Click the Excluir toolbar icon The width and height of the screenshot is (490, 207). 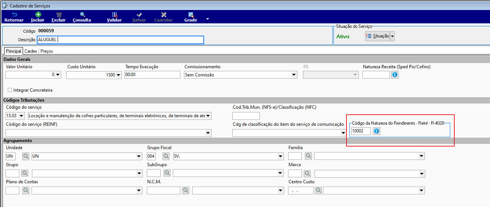pos(59,15)
